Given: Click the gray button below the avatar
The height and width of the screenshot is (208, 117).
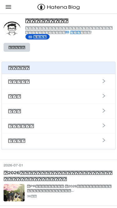Looking at the screenshot, I should (17, 47).
